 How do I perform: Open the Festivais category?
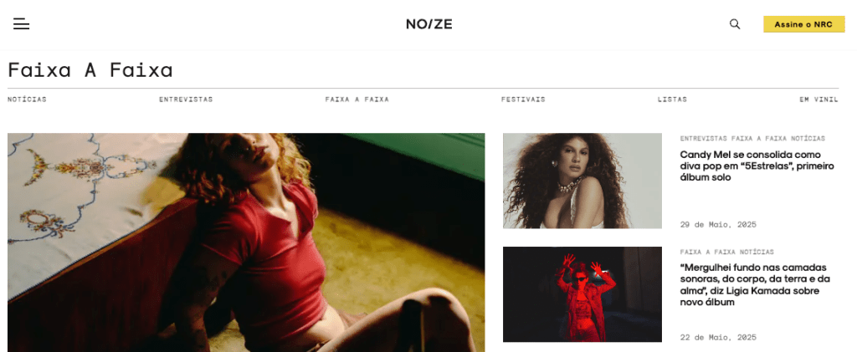pyautogui.click(x=523, y=99)
